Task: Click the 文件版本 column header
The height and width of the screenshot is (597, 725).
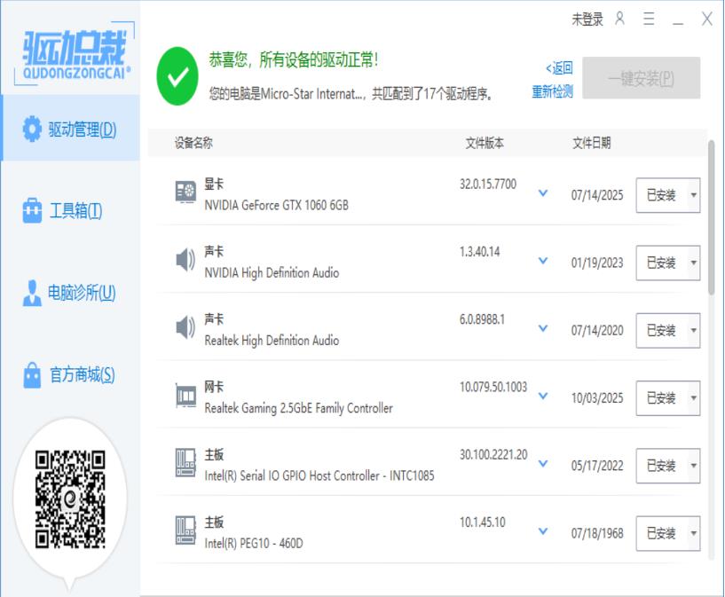Action: tap(485, 143)
